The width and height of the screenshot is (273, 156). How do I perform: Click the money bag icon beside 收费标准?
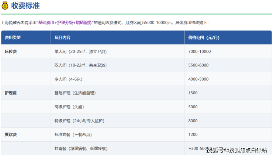coord(5,6)
